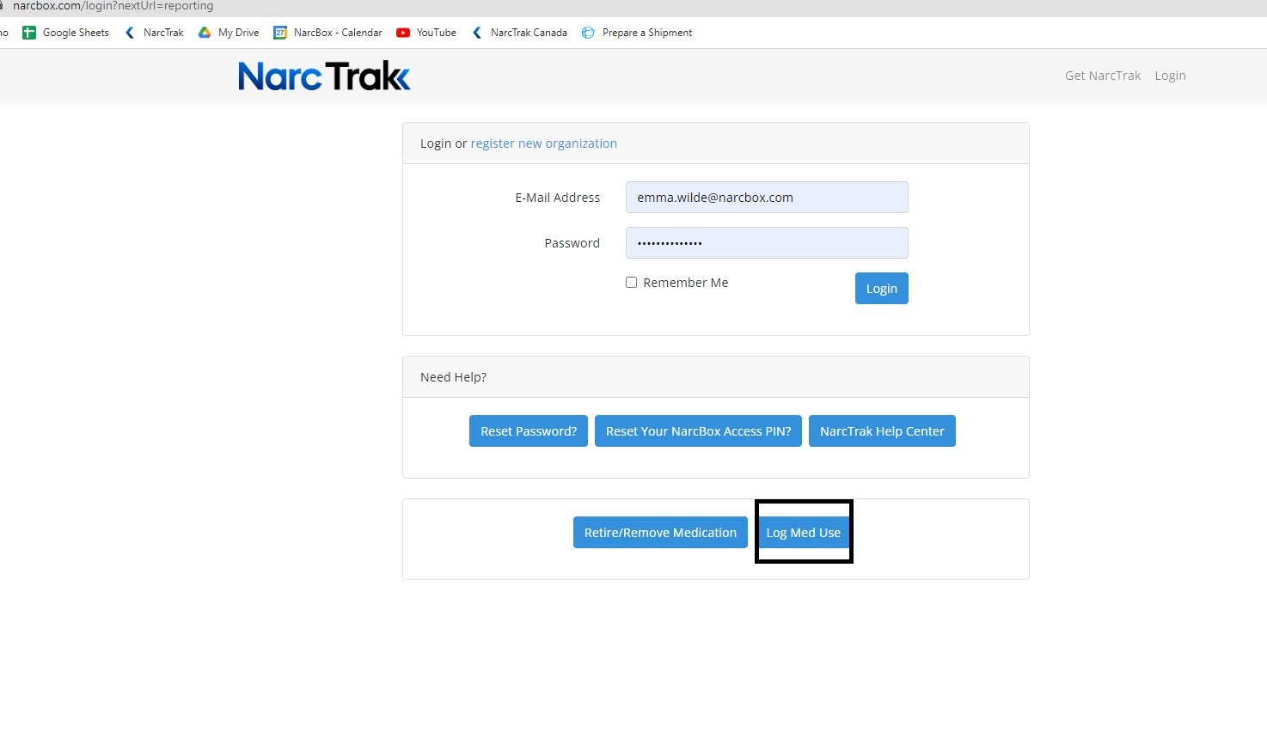Focus the Password field
This screenshot has height=745, width=1267.
point(767,243)
